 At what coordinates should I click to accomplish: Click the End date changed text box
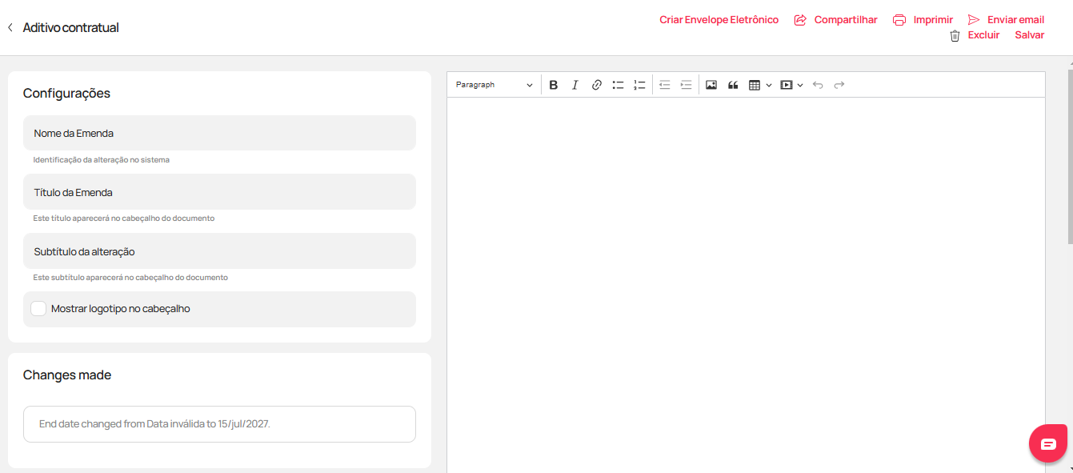tap(219, 424)
